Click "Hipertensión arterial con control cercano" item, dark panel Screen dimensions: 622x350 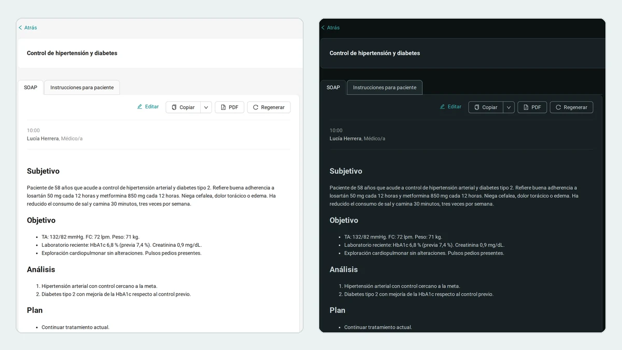[x=402, y=286]
